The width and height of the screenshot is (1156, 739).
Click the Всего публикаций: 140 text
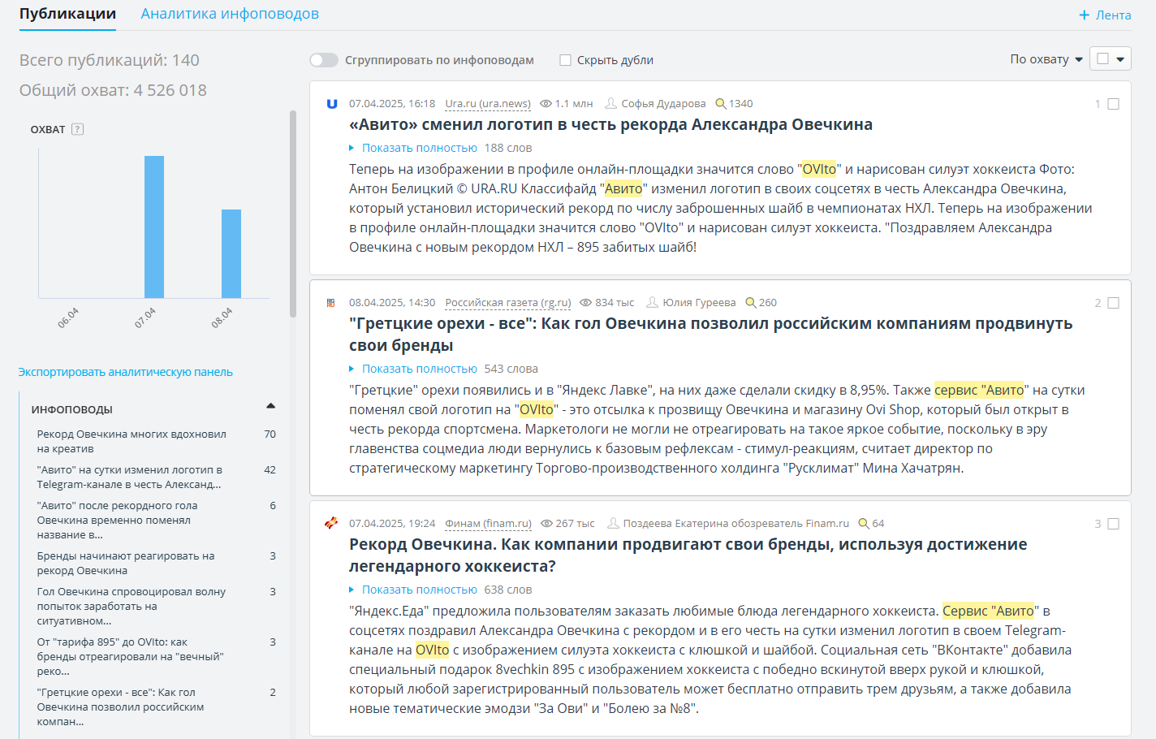tap(110, 60)
